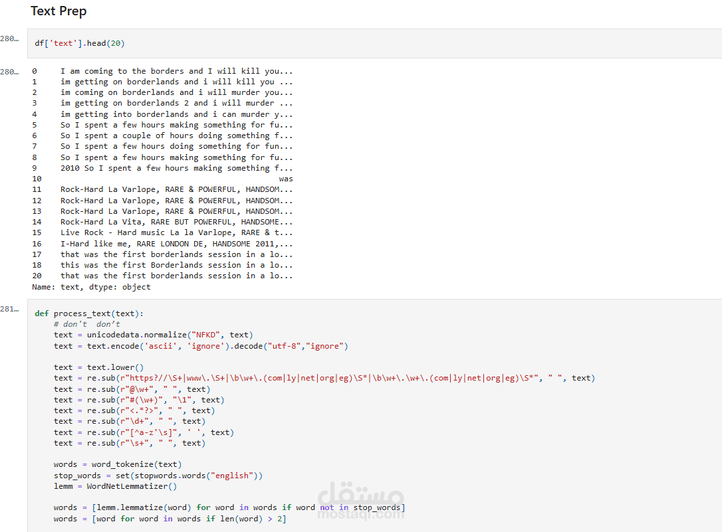Click 'Name: text, dtype: object' line
This screenshot has width=722, height=532.
(x=91, y=287)
